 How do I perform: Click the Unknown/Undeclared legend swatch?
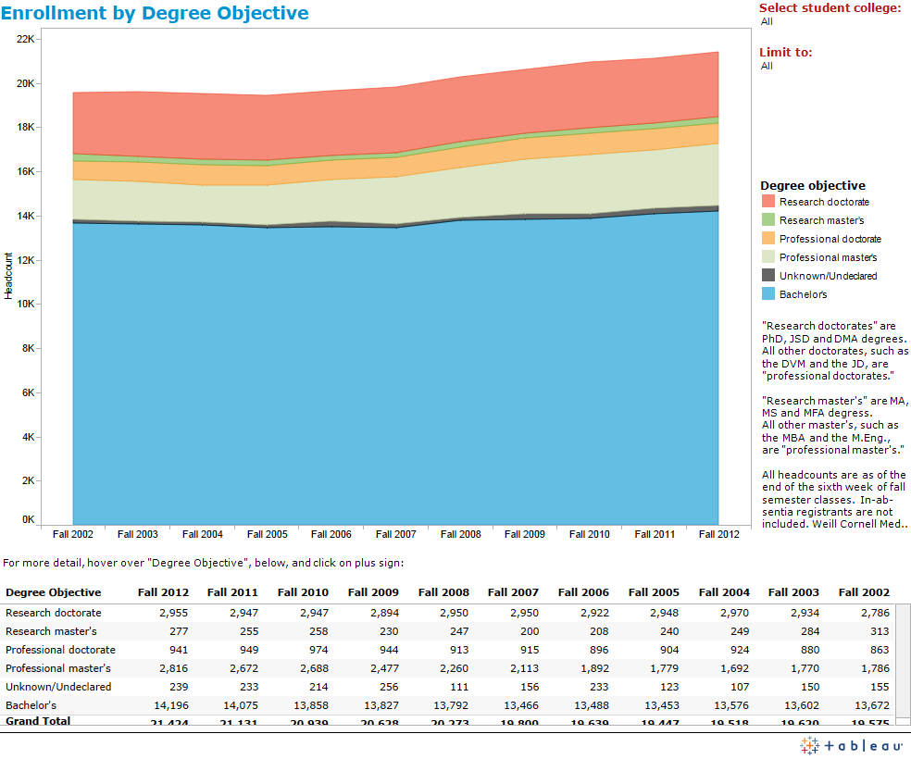tap(768, 276)
